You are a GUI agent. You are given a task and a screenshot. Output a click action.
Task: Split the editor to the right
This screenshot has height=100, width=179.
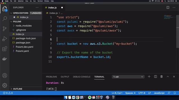(x=168, y=7)
